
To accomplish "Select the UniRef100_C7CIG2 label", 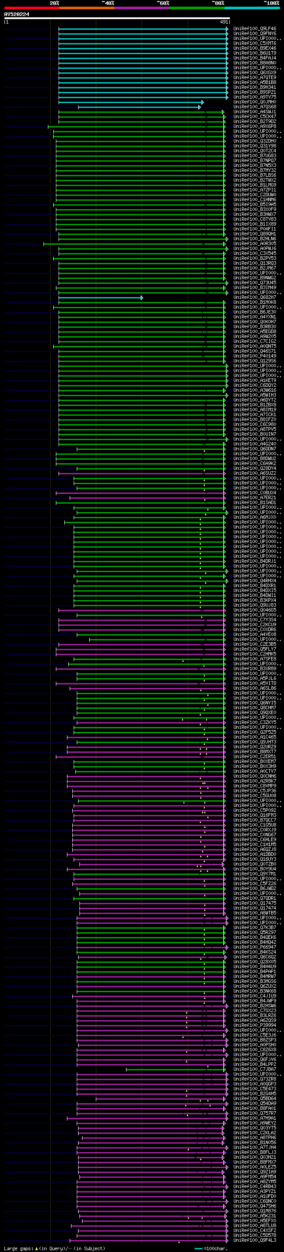I will 255,341.
